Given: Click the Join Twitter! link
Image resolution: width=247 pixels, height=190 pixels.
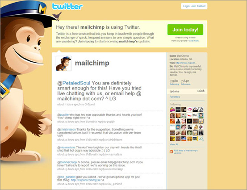Looking at the screenshot, I should click(198, 6).
